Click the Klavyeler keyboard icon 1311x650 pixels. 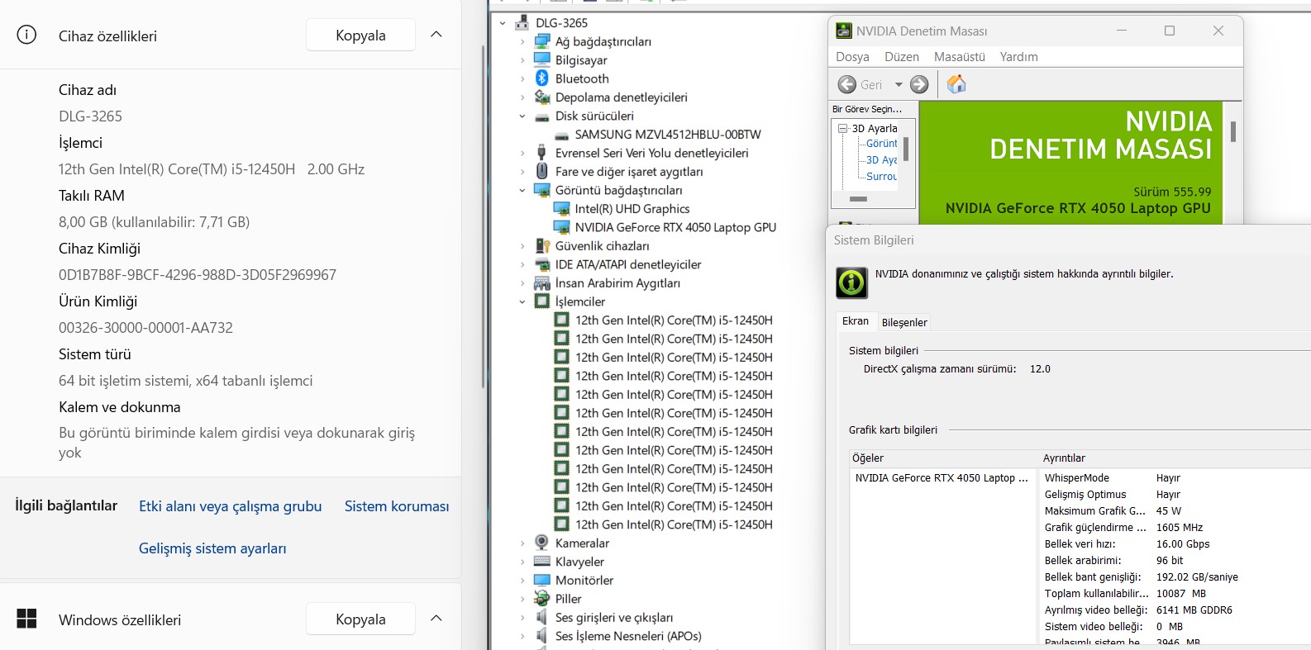click(542, 562)
